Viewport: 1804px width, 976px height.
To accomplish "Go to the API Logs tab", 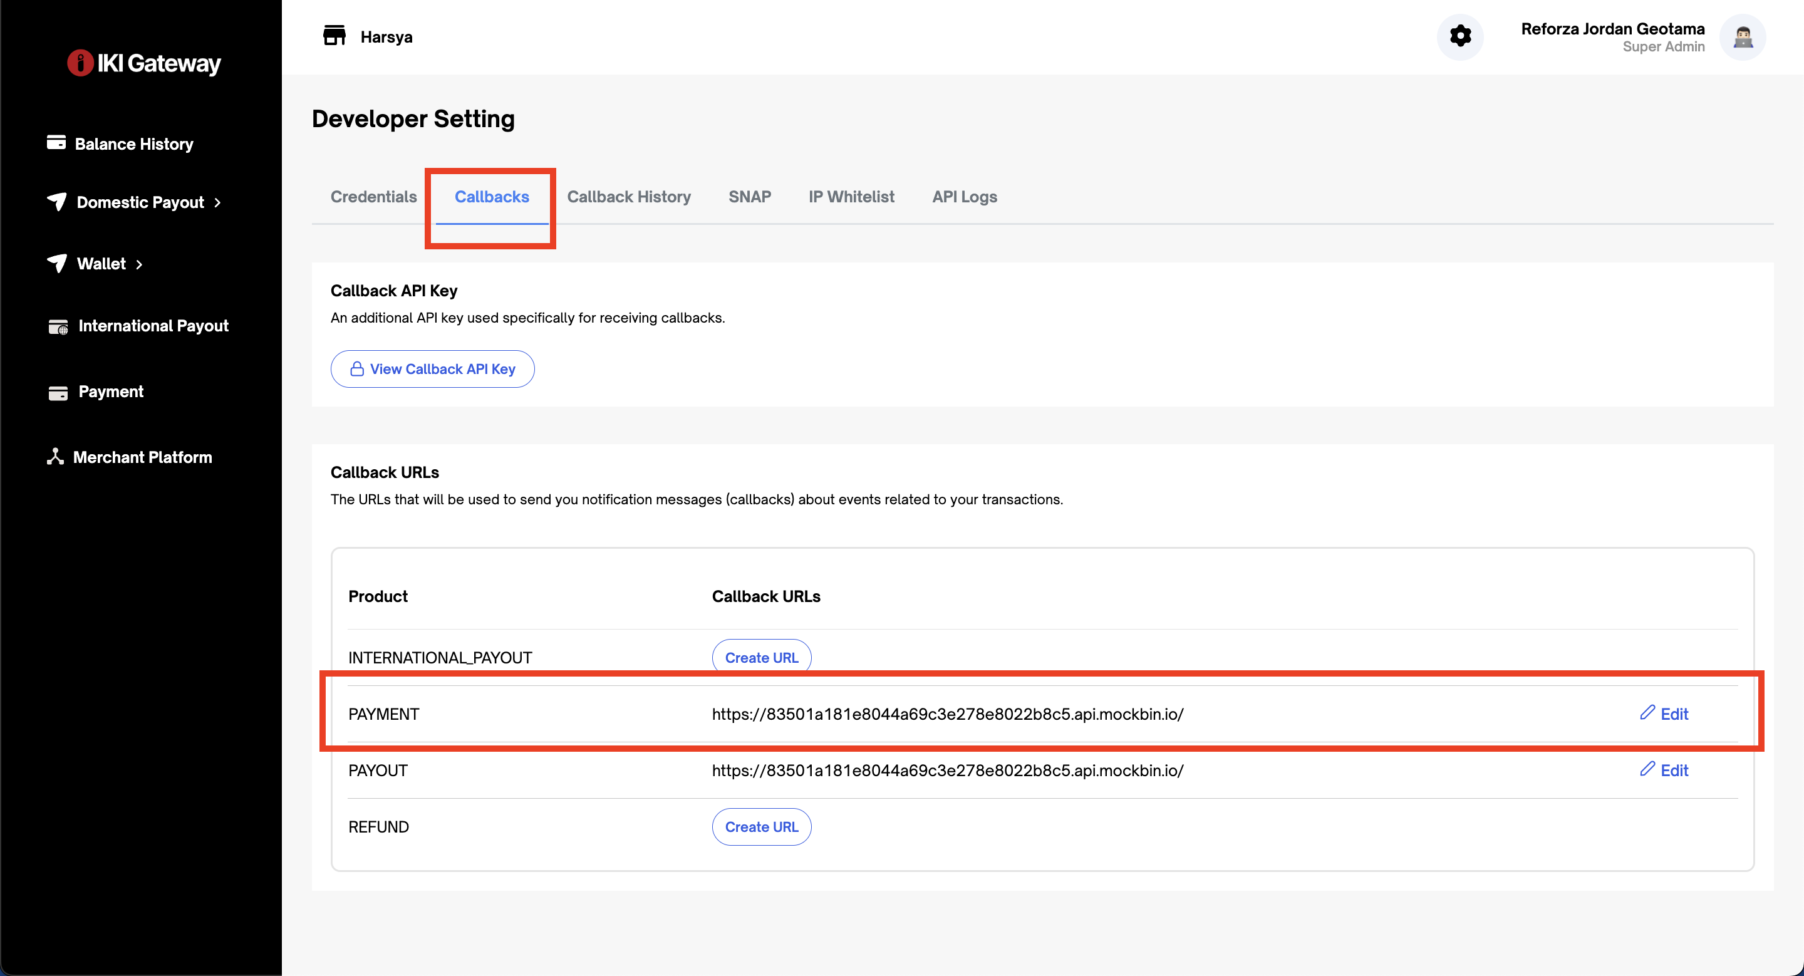I will pos(963,197).
